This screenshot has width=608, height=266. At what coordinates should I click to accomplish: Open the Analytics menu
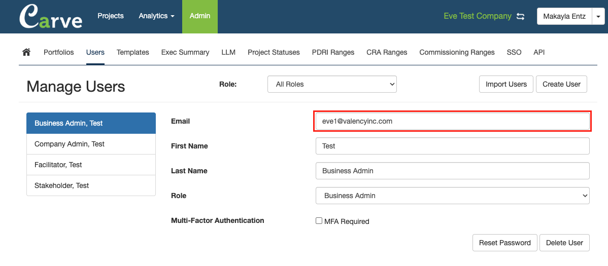tap(156, 16)
